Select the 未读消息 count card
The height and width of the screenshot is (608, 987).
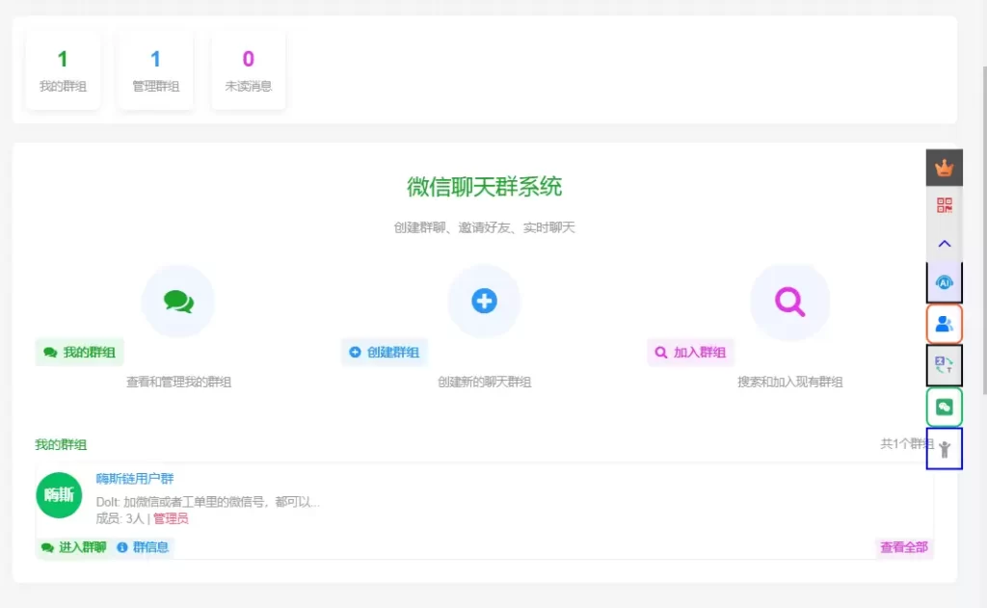[248, 70]
